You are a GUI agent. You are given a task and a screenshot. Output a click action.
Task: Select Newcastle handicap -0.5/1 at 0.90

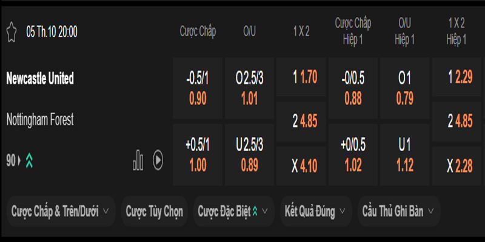tap(197, 88)
